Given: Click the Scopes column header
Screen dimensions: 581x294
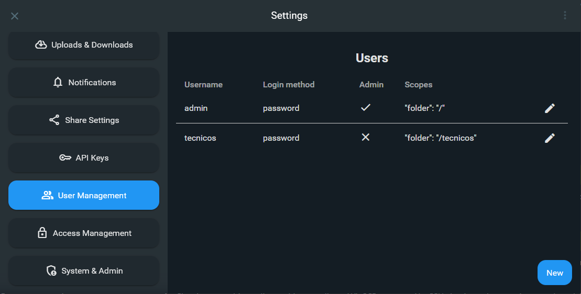Looking at the screenshot, I should click(418, 85).
